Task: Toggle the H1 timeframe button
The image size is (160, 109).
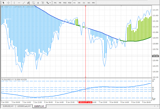Action: pos(74,3)
